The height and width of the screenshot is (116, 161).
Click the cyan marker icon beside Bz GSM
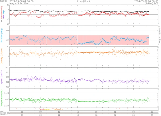4,12
